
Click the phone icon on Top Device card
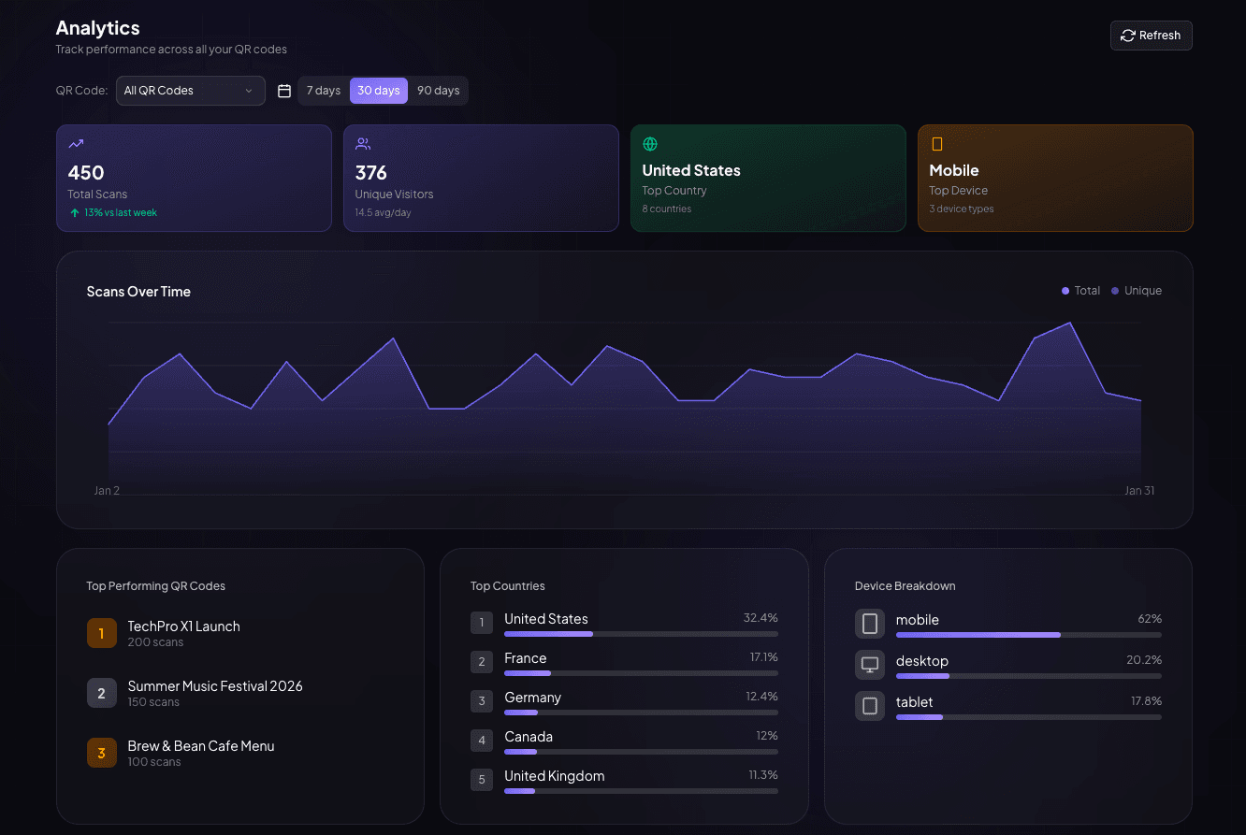pyautogui.click(x=936, y=143)
